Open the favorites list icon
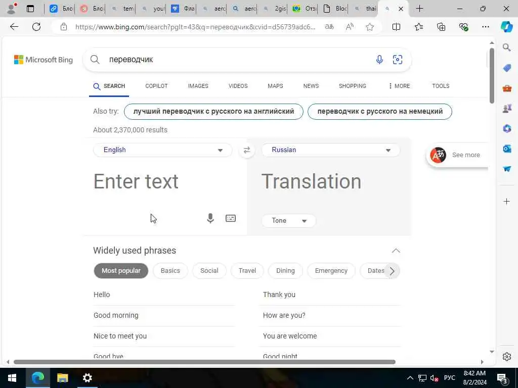This screenshot has height=388, width=518. pos(418,27)
